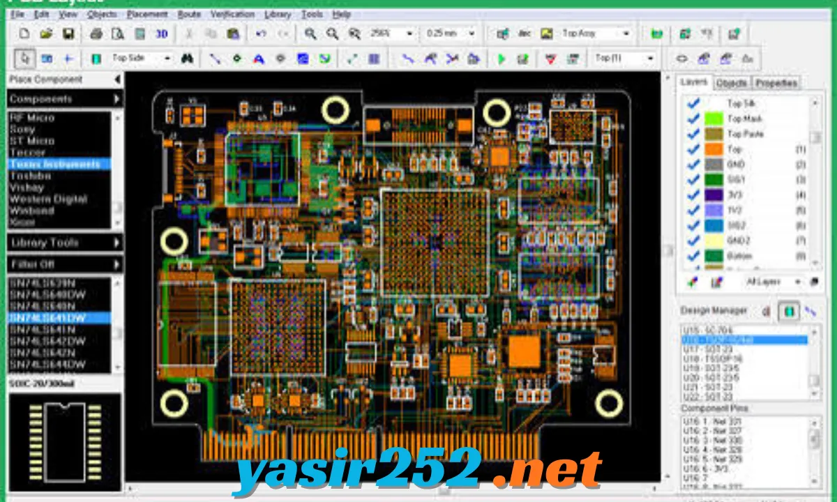Select the place text 'A' tool
837x502 pixels.
tap(259, 59)
